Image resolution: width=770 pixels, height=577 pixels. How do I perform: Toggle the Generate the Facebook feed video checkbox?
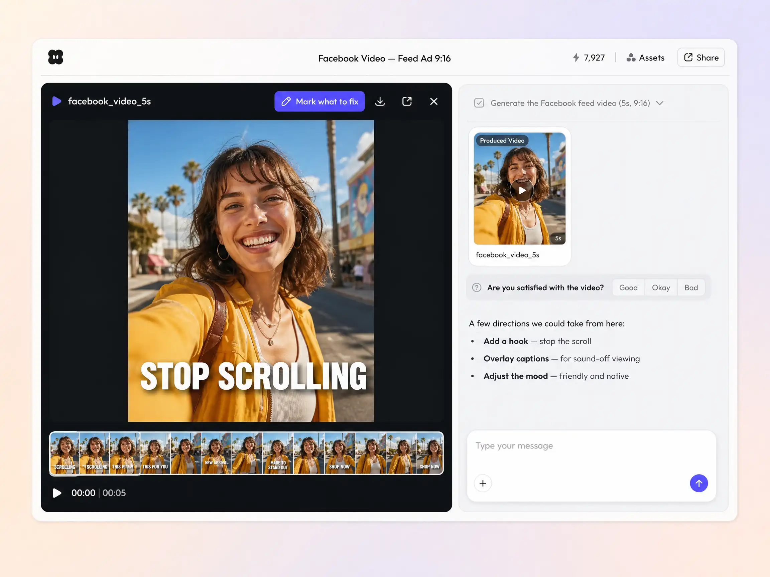479,103
